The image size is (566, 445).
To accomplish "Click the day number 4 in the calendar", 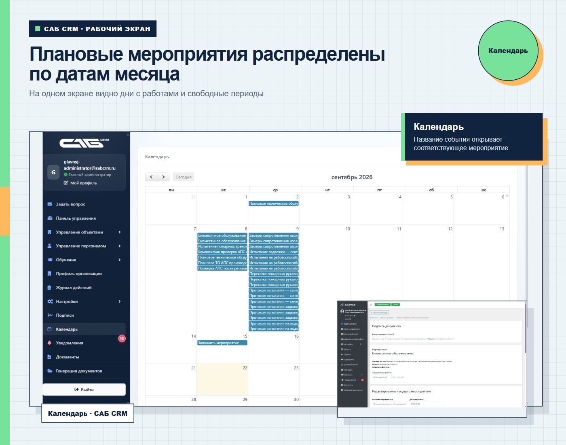I will click(400, 197).
